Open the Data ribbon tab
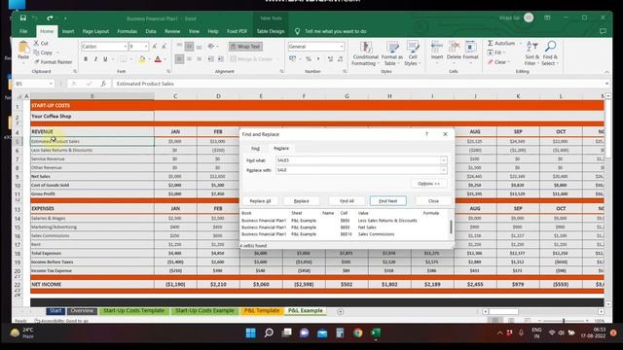 [x=151, y=31]
